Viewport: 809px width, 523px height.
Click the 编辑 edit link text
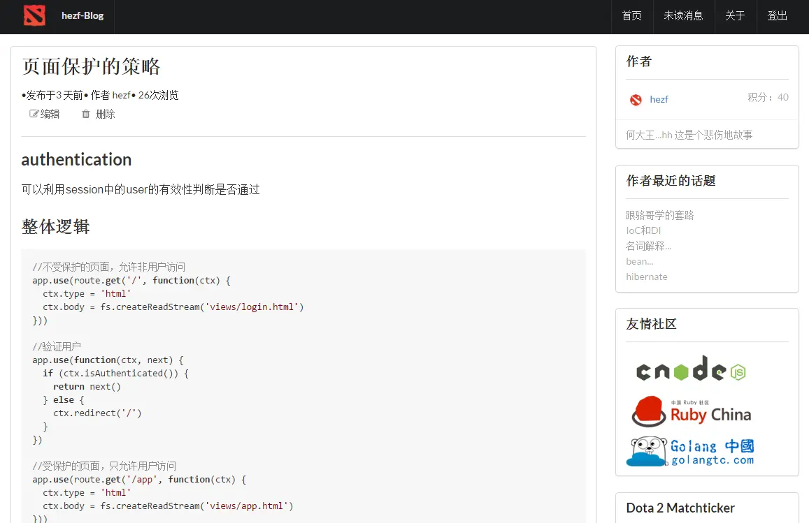pos(50,114)
